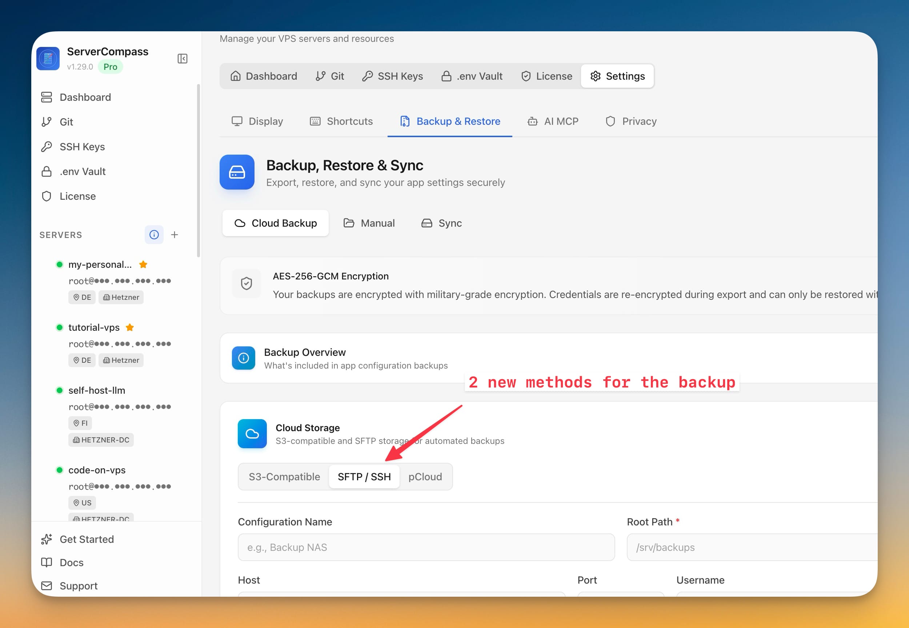
Task: Click the Backup Overview info icon
Action: pyautogui.click(x=243, y=358)
